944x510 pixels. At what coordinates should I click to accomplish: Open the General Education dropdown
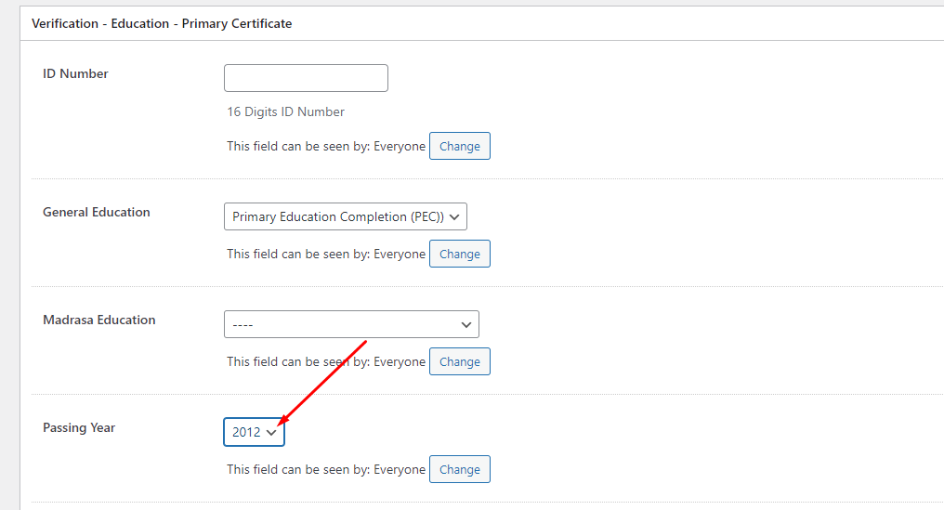click(x=345, y=216)
